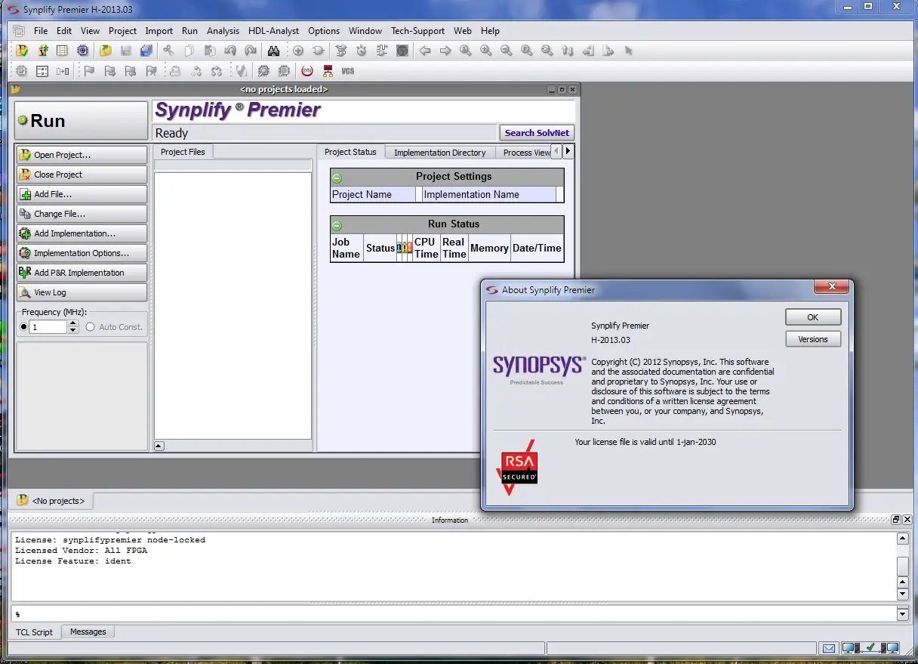Click the new project checkmark file icon

coord(22,51)
